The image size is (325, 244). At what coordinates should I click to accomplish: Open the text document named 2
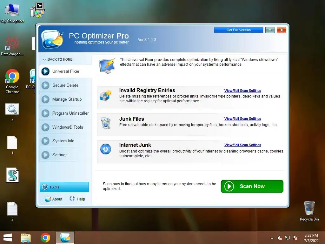[12, 211]
